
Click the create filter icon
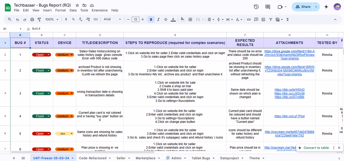(271, 19)
